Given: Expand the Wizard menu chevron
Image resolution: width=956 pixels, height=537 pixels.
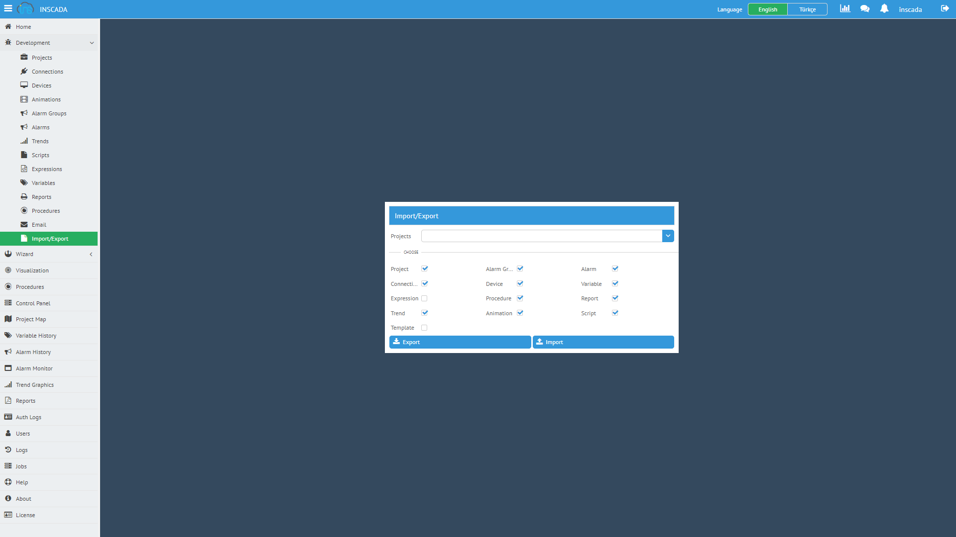Looking at the screenshot, I should coord(91,254).
